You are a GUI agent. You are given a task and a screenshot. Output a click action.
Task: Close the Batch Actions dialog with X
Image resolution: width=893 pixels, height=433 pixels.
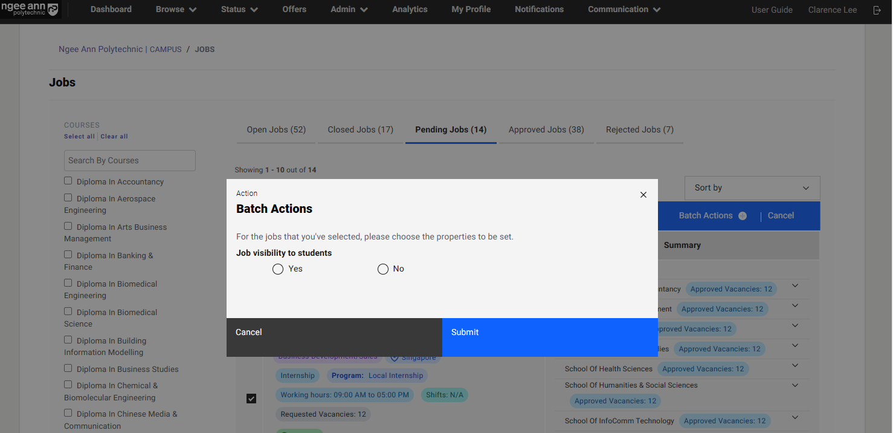(x=643, y=195)
